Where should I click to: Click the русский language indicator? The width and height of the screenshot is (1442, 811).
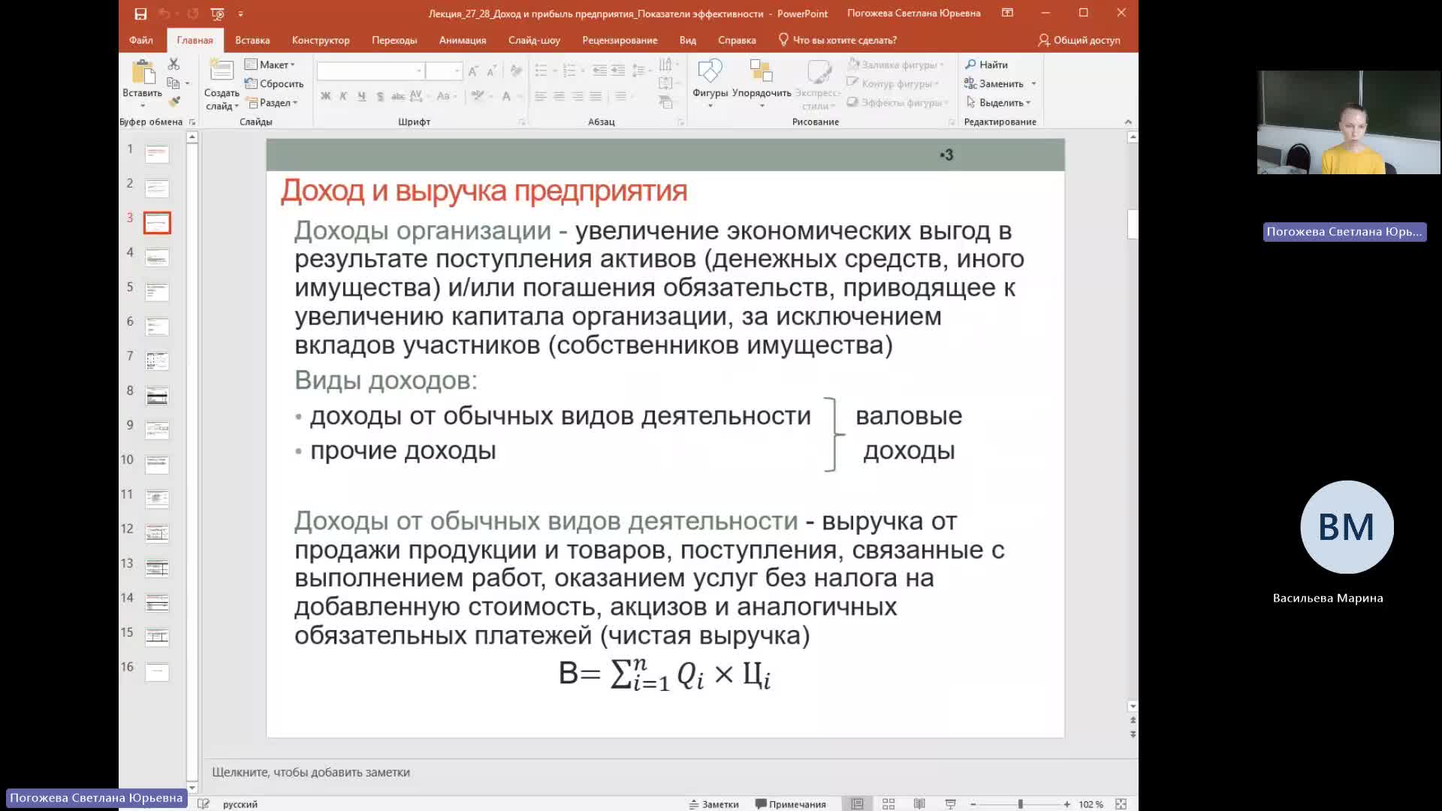(x=240, y=804)
